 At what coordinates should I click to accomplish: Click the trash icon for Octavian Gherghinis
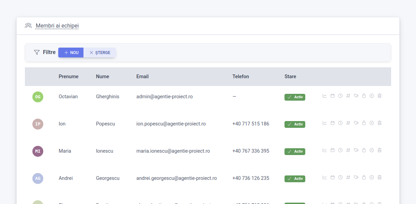point(380,96)
